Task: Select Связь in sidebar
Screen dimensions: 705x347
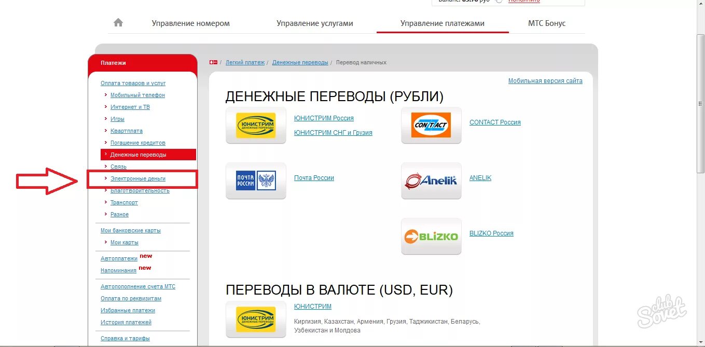Action: point(118,166)
